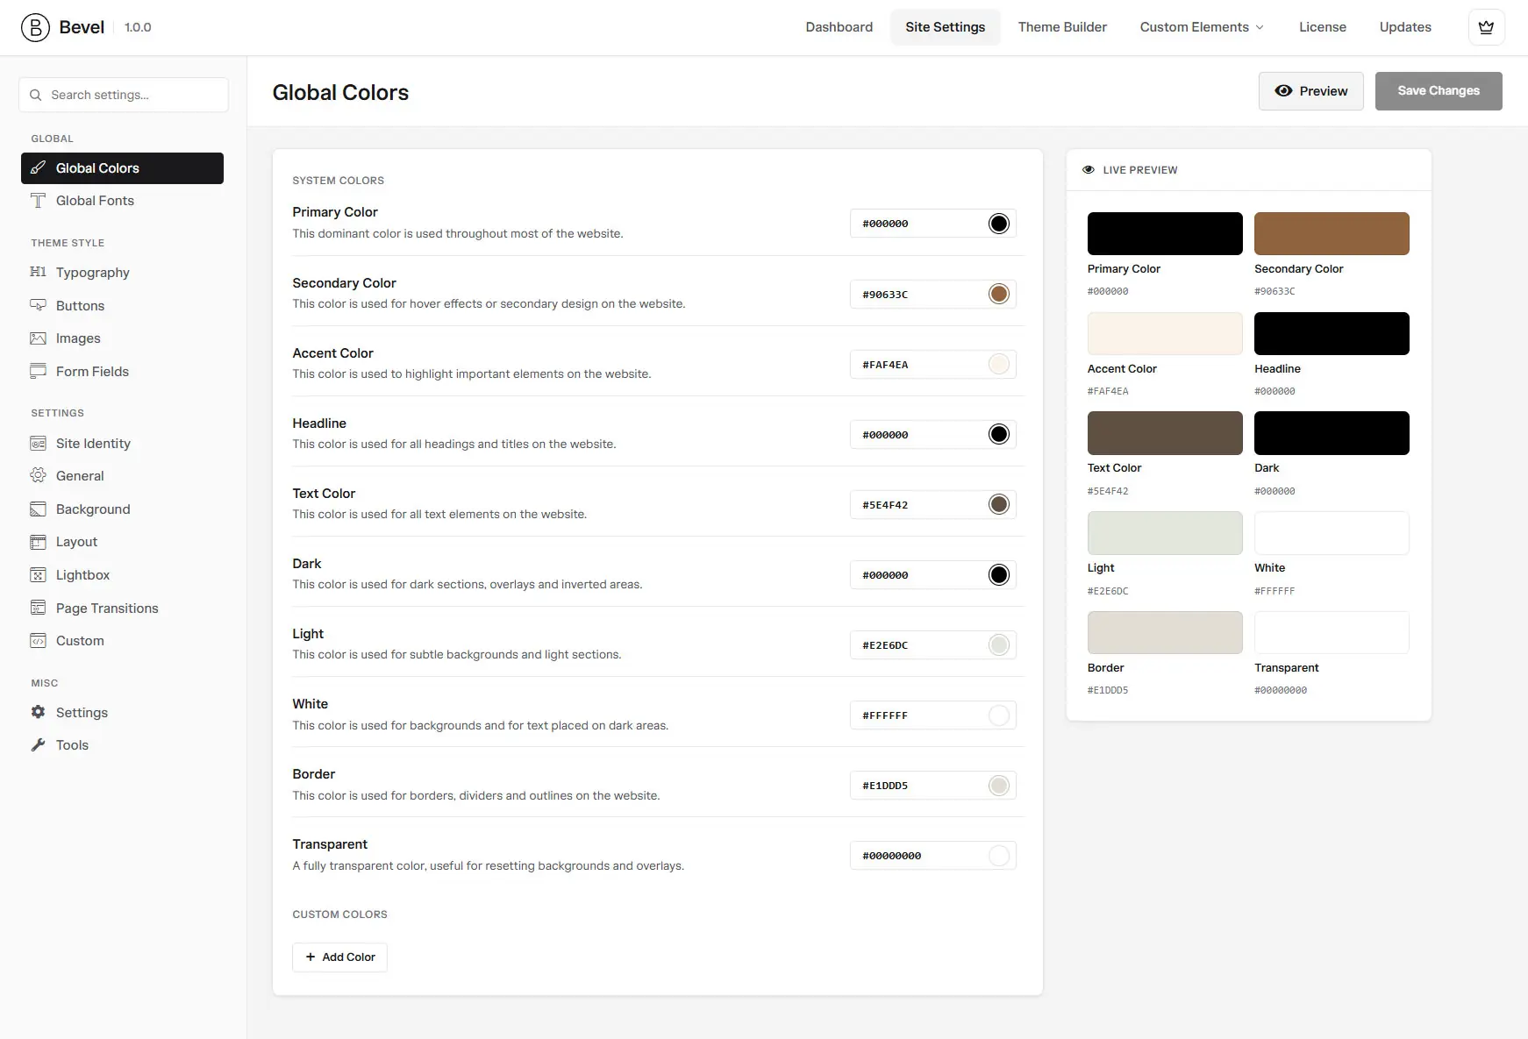Viewport: 1528px width, 1039px height.
Task: Open Transparent color picker swatch
Action: point(999,855)
